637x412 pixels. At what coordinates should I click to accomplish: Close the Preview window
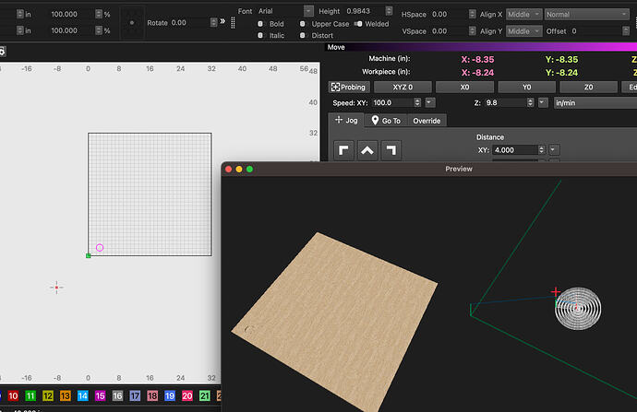click(229, 169)
